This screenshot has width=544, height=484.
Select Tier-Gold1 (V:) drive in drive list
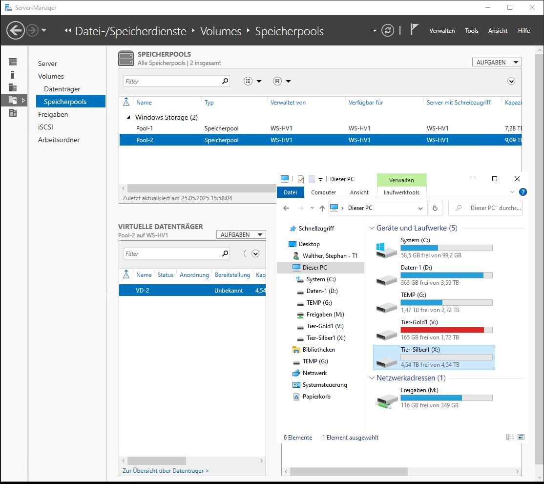point(434,330)
